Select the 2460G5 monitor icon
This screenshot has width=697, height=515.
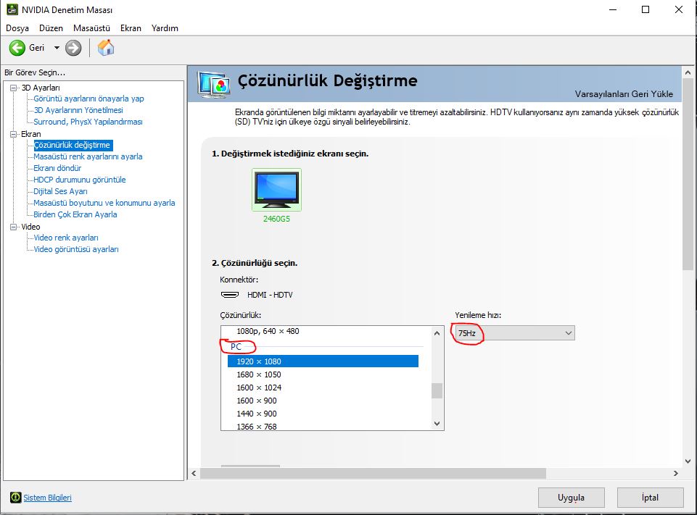[276, 190]
